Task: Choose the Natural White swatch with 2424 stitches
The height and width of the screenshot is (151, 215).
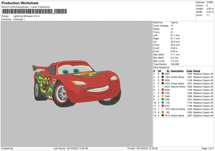Action: [x=163, y=87]
